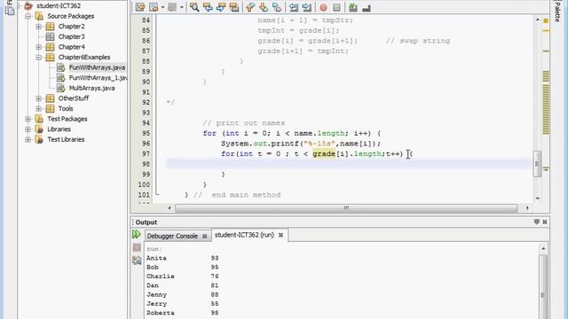568x319 pixels.
Task: Click the editor horizontal scrollbar thumb
Action: [x=346, y=208]
